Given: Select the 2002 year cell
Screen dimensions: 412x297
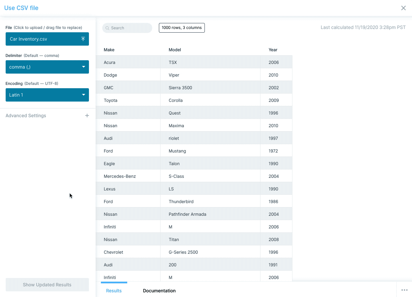Looking at the screenshot, I should (x=276, y=88).
